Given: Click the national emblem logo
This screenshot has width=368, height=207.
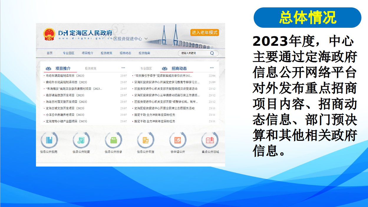Looking at the screenshot, I should 49,34.
